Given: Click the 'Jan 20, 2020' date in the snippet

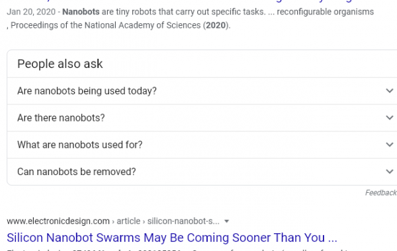Looking at the screenshot, I should (x=31, y=12).
